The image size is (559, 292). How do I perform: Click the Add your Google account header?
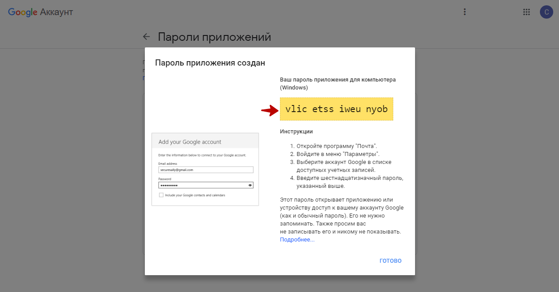coord(190,142)
